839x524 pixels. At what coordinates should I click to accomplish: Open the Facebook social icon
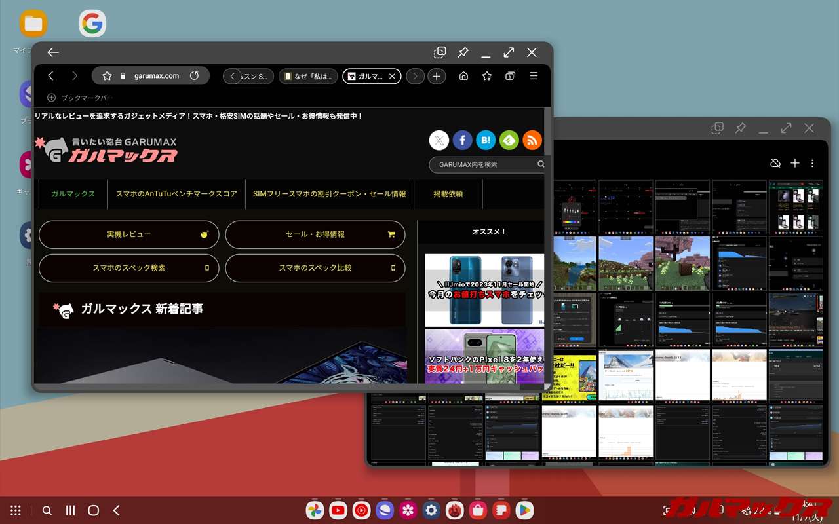click(463, 140)
